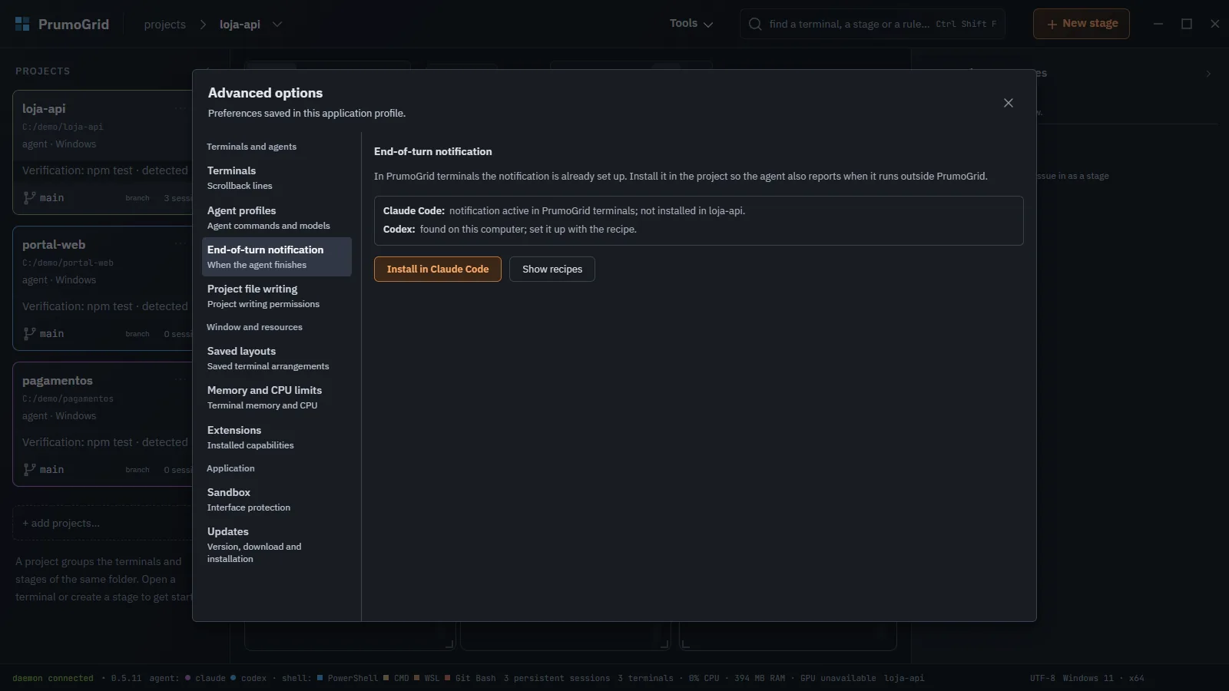Click the Windows 11 x64 status entry

[x=1103, y=678]
